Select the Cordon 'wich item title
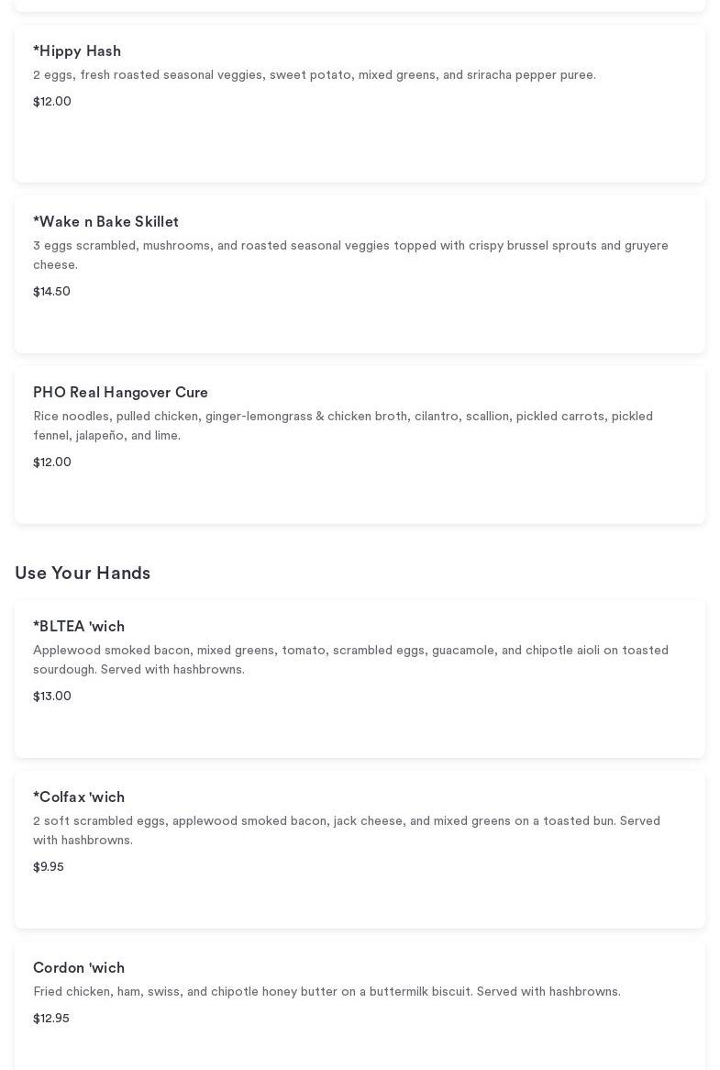The width and height of the screenshot is (720, 1070). click(79, 968)
